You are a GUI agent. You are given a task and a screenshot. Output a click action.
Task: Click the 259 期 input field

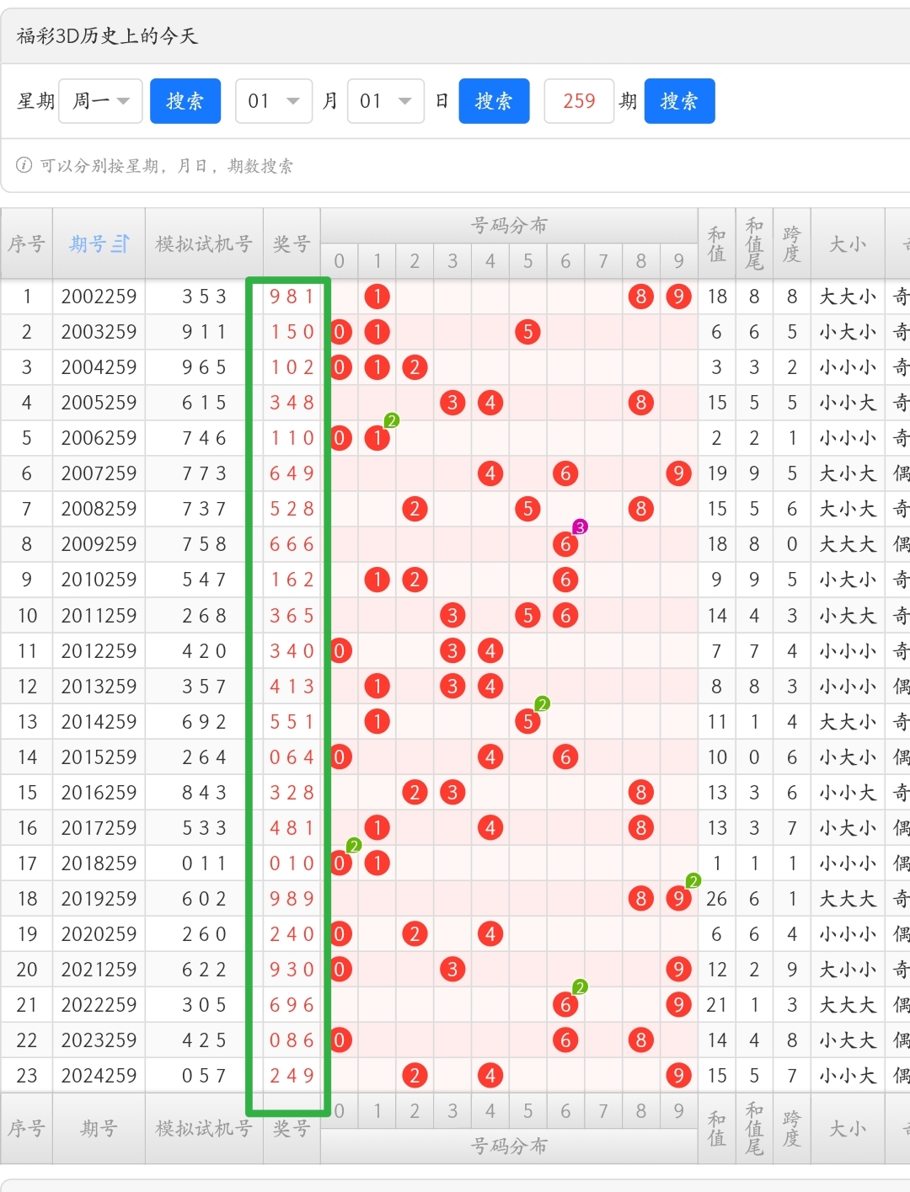(x=579, y=101)
